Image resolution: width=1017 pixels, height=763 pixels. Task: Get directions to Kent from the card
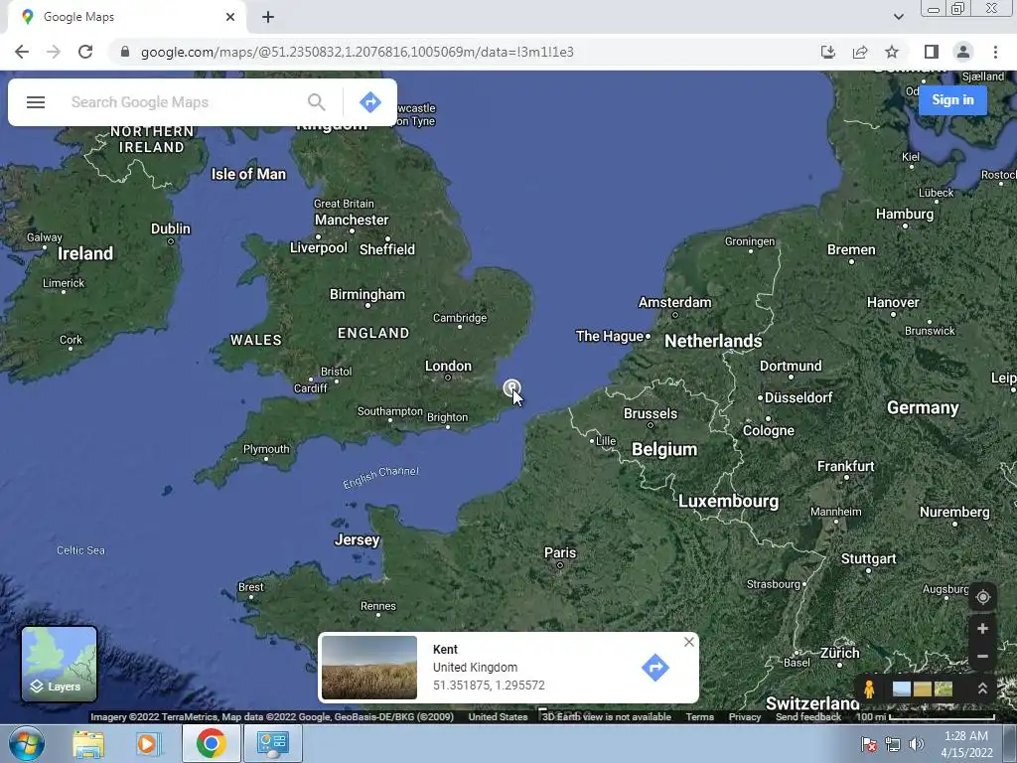[655, 668]
